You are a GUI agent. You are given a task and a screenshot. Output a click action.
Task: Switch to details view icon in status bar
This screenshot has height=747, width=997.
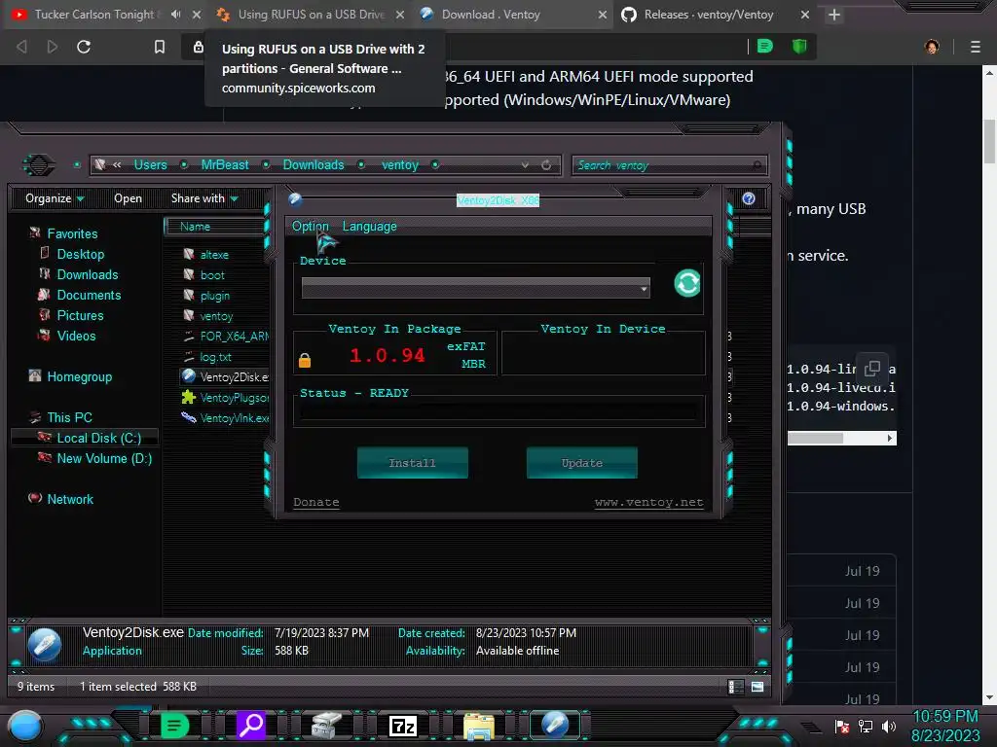click(736, 687)
